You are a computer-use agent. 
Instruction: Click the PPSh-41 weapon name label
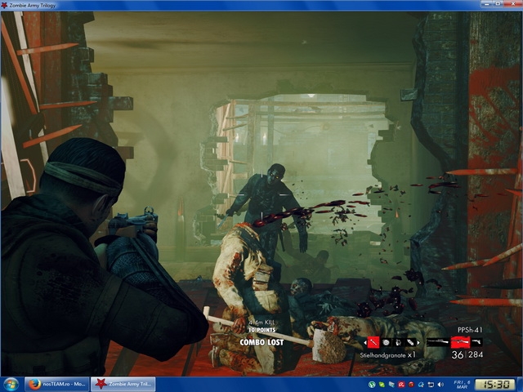(x=470, y=330)
